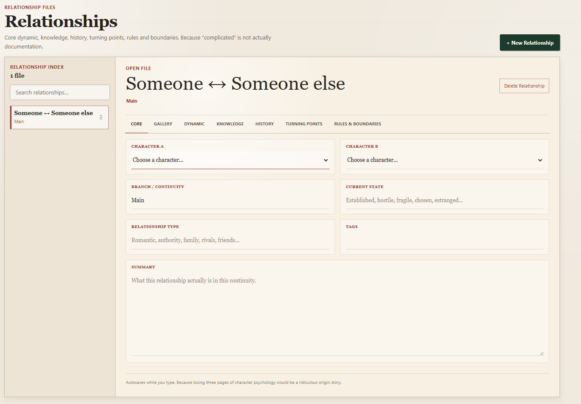This screenshot has height=404, width=581.
Task: Click the "Main" label under the file title
Action: click(x=132, y=101)
